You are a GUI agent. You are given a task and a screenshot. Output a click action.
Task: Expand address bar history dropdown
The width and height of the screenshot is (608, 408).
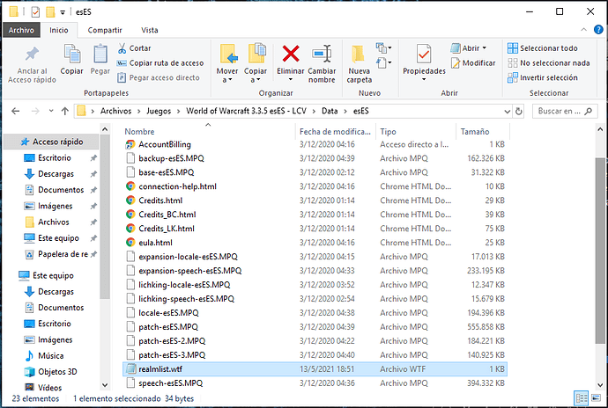point(508,112)
